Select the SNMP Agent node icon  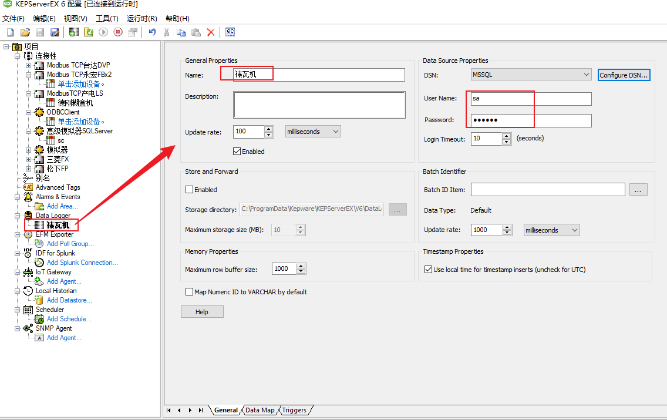pyautogui.click(x=28, y=328)
